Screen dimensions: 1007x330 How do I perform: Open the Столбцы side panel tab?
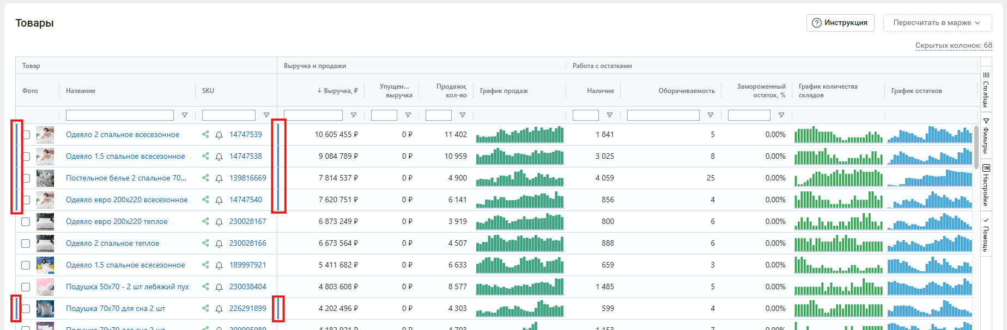tap(986, 90)
